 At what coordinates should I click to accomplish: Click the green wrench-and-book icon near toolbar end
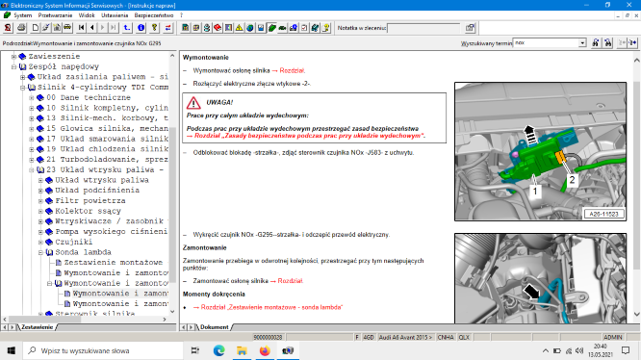(315, 28)
